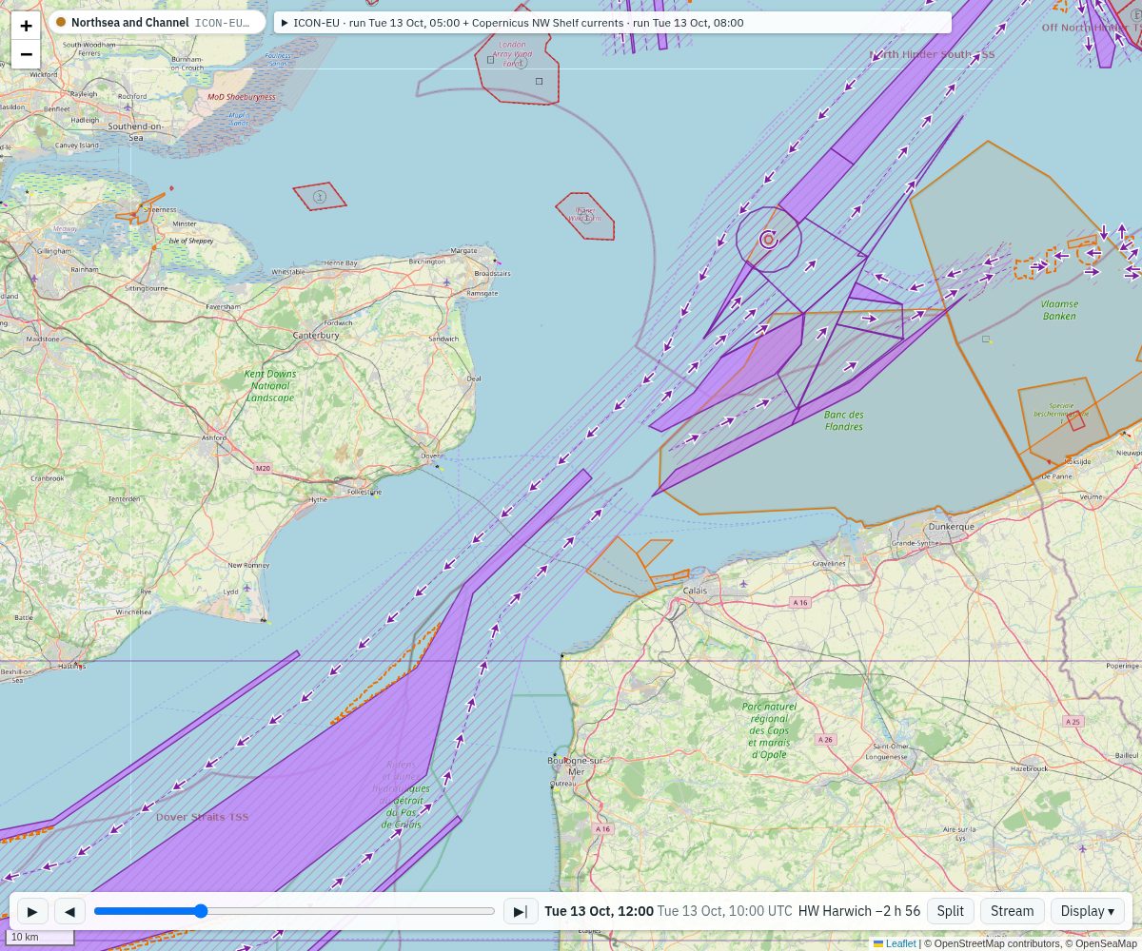Click the Canterbury label on the map
The image size is (1142, 951).
316,335
